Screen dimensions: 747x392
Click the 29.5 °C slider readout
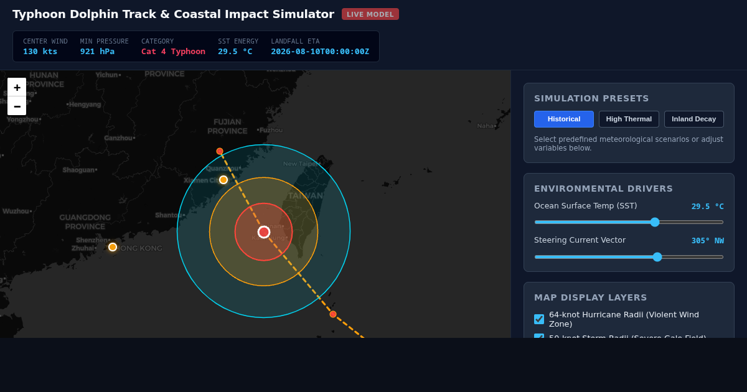pyautogui.click(x=708, y=207)
